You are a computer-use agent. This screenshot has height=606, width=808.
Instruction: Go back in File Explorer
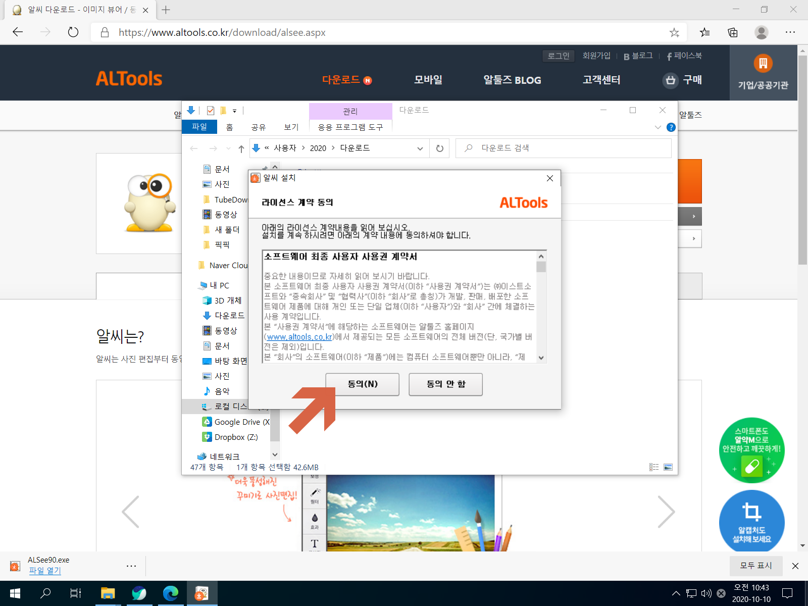pyautogui.click(x=194, y=148)
